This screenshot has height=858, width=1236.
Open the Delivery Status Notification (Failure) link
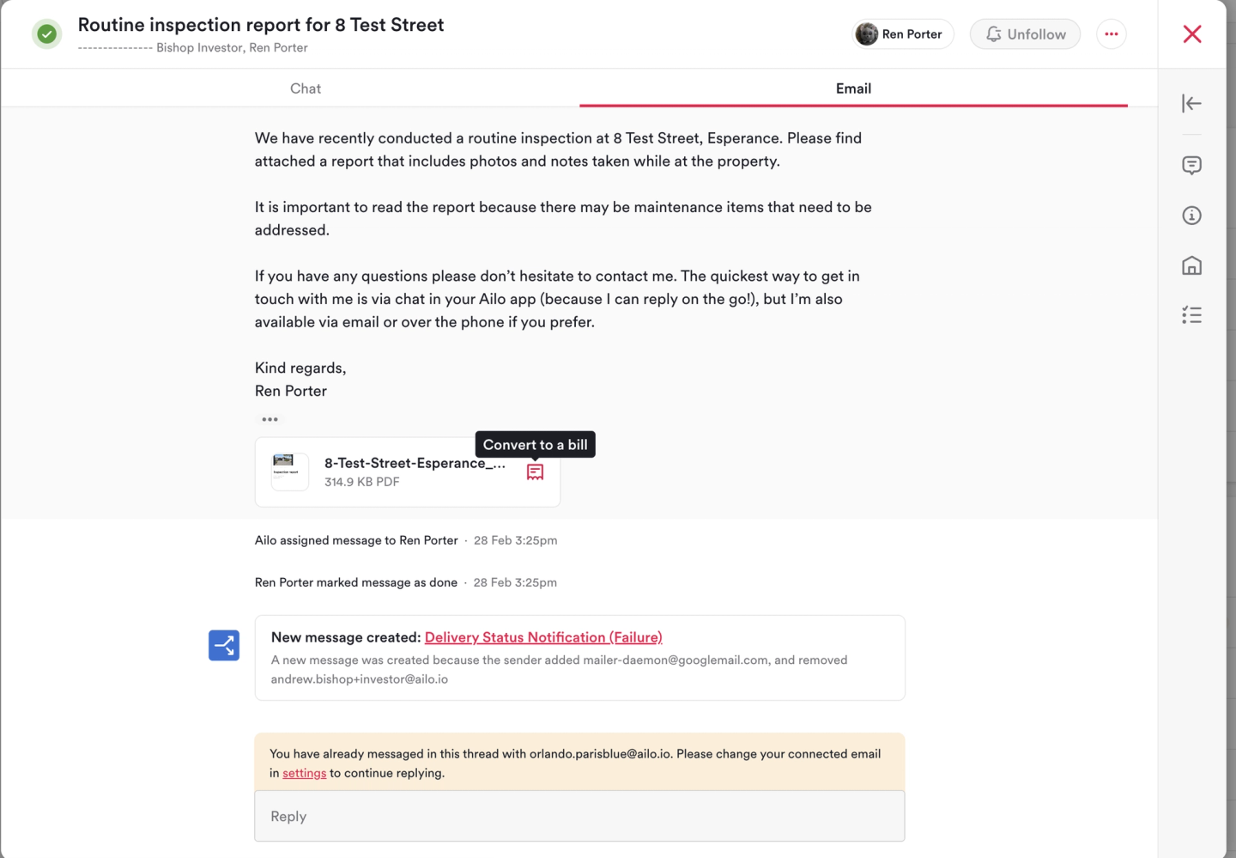point(543,637)
